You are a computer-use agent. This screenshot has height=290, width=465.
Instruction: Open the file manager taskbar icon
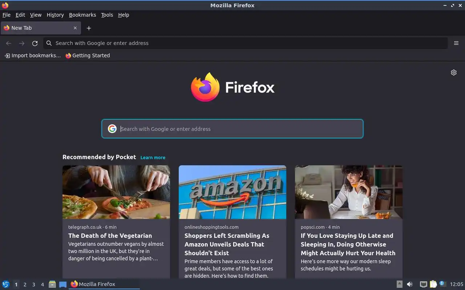pos(52,284)
